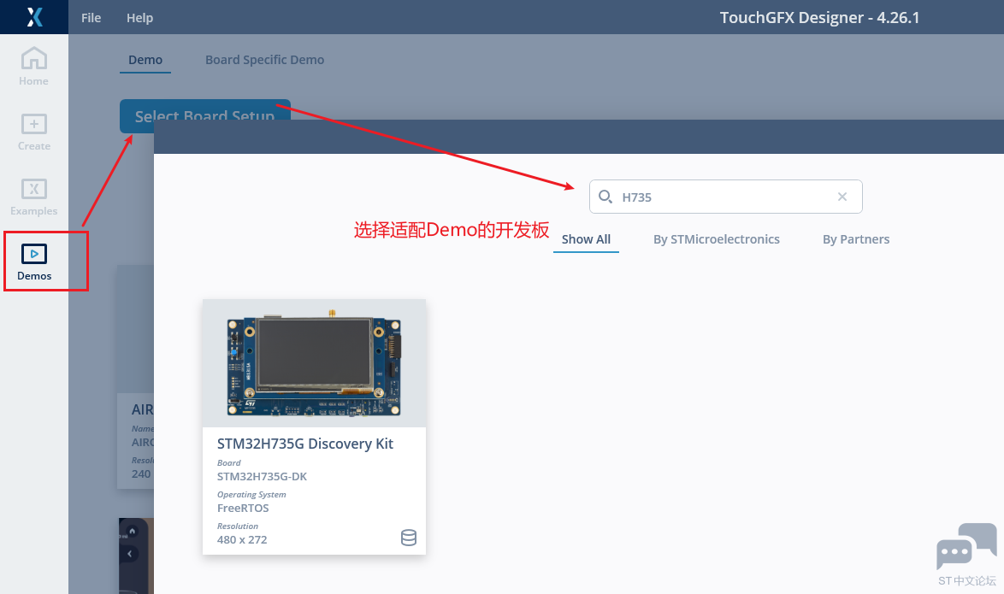Click the STM32H735G Discovery Kit title
Screen dimensions: 1004x594
coord(304,444)
